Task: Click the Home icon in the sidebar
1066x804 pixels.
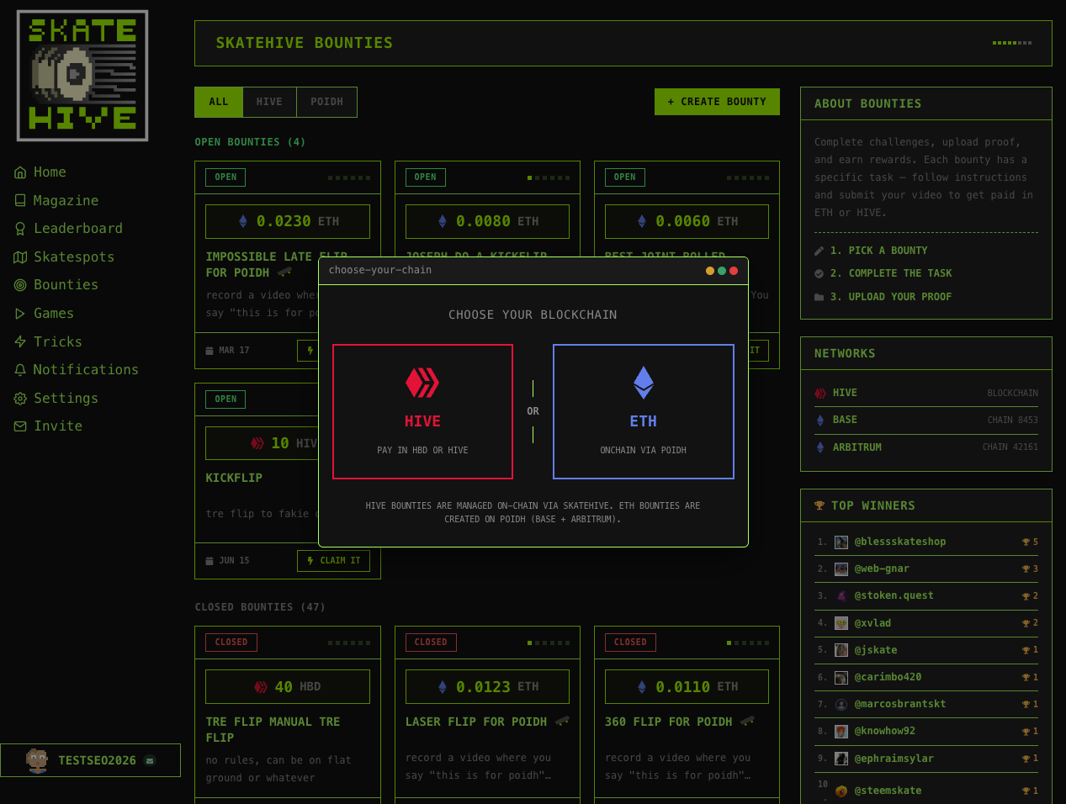Action: [20, 172]
